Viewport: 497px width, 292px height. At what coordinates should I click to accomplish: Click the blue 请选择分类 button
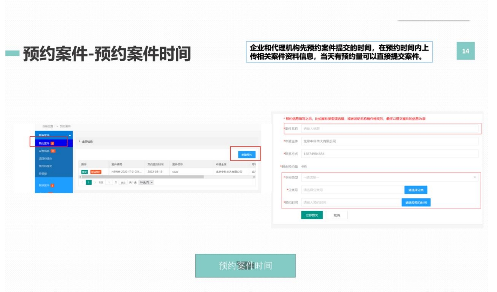[x=416, y=190]
